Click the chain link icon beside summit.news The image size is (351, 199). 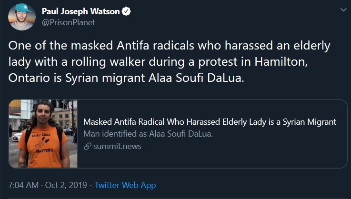[87, 147]
